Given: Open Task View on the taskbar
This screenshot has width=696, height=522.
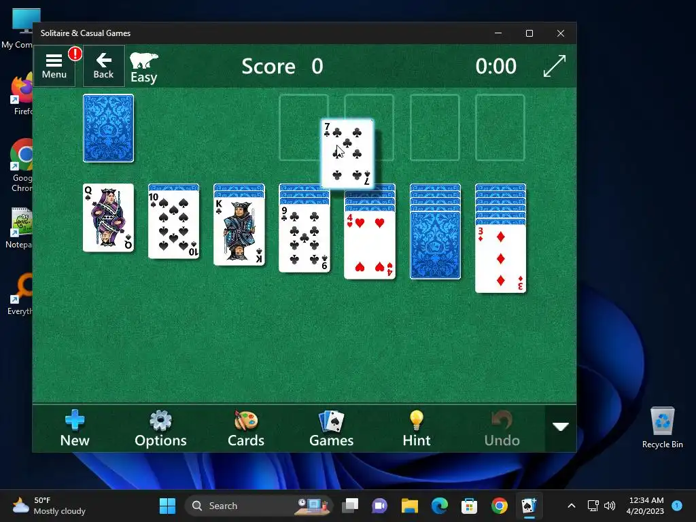Looking at the screenshot, I should coord(350,506).
